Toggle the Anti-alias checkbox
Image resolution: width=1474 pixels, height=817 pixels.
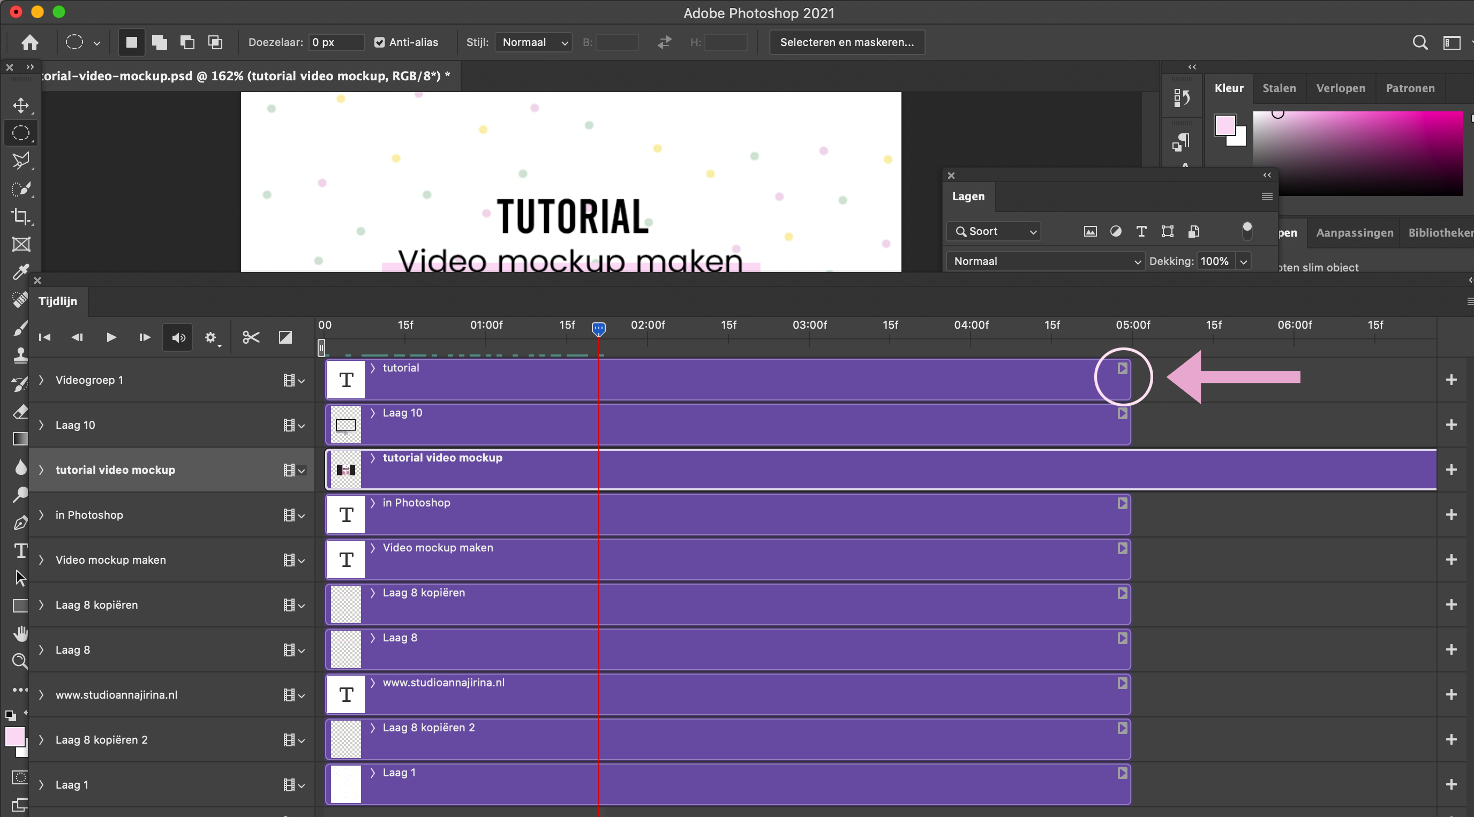(x=379, y=42)
